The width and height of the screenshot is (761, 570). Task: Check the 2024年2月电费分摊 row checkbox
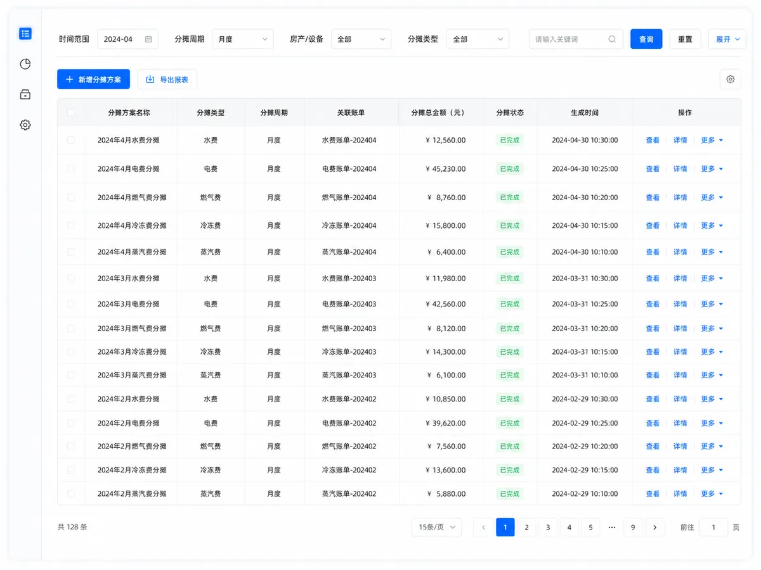pyautogui.click(x=70, y=422)
